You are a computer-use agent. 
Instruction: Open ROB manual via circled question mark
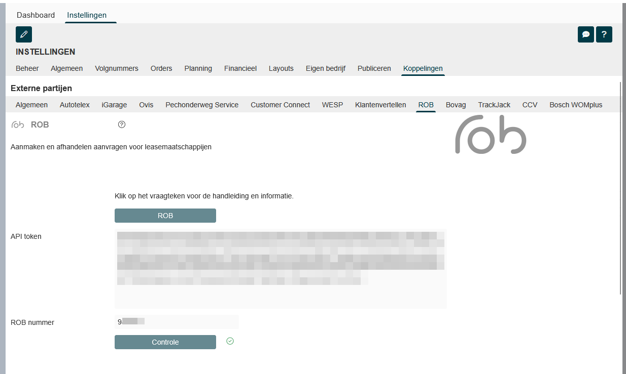point(121,124)
